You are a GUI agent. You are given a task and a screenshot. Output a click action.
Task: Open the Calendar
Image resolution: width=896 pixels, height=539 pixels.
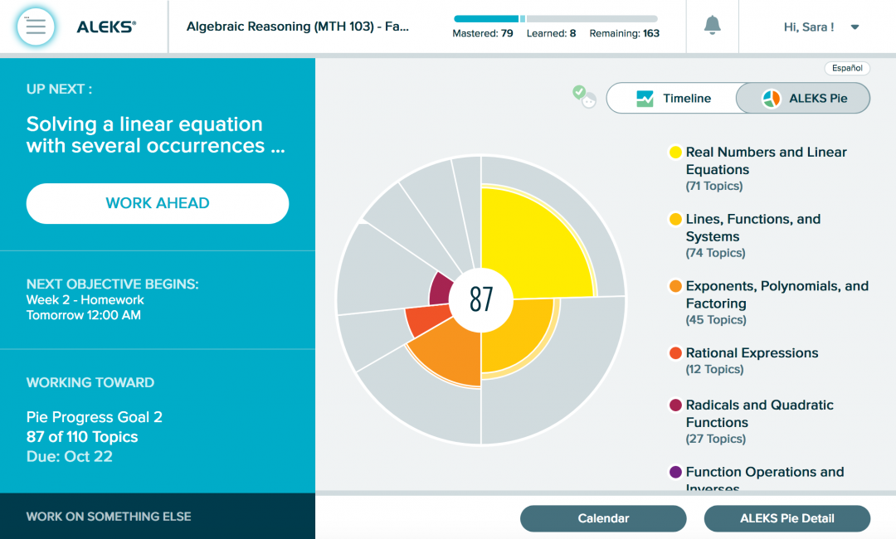pos(603,518)
